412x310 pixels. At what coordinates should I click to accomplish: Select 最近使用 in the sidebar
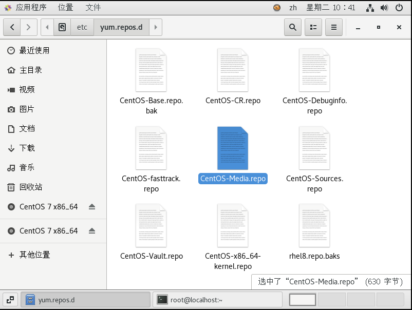pos(53,50)
